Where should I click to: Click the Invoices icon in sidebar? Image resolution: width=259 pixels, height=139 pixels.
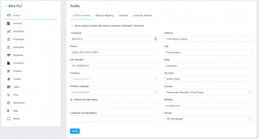pos(9,24)
